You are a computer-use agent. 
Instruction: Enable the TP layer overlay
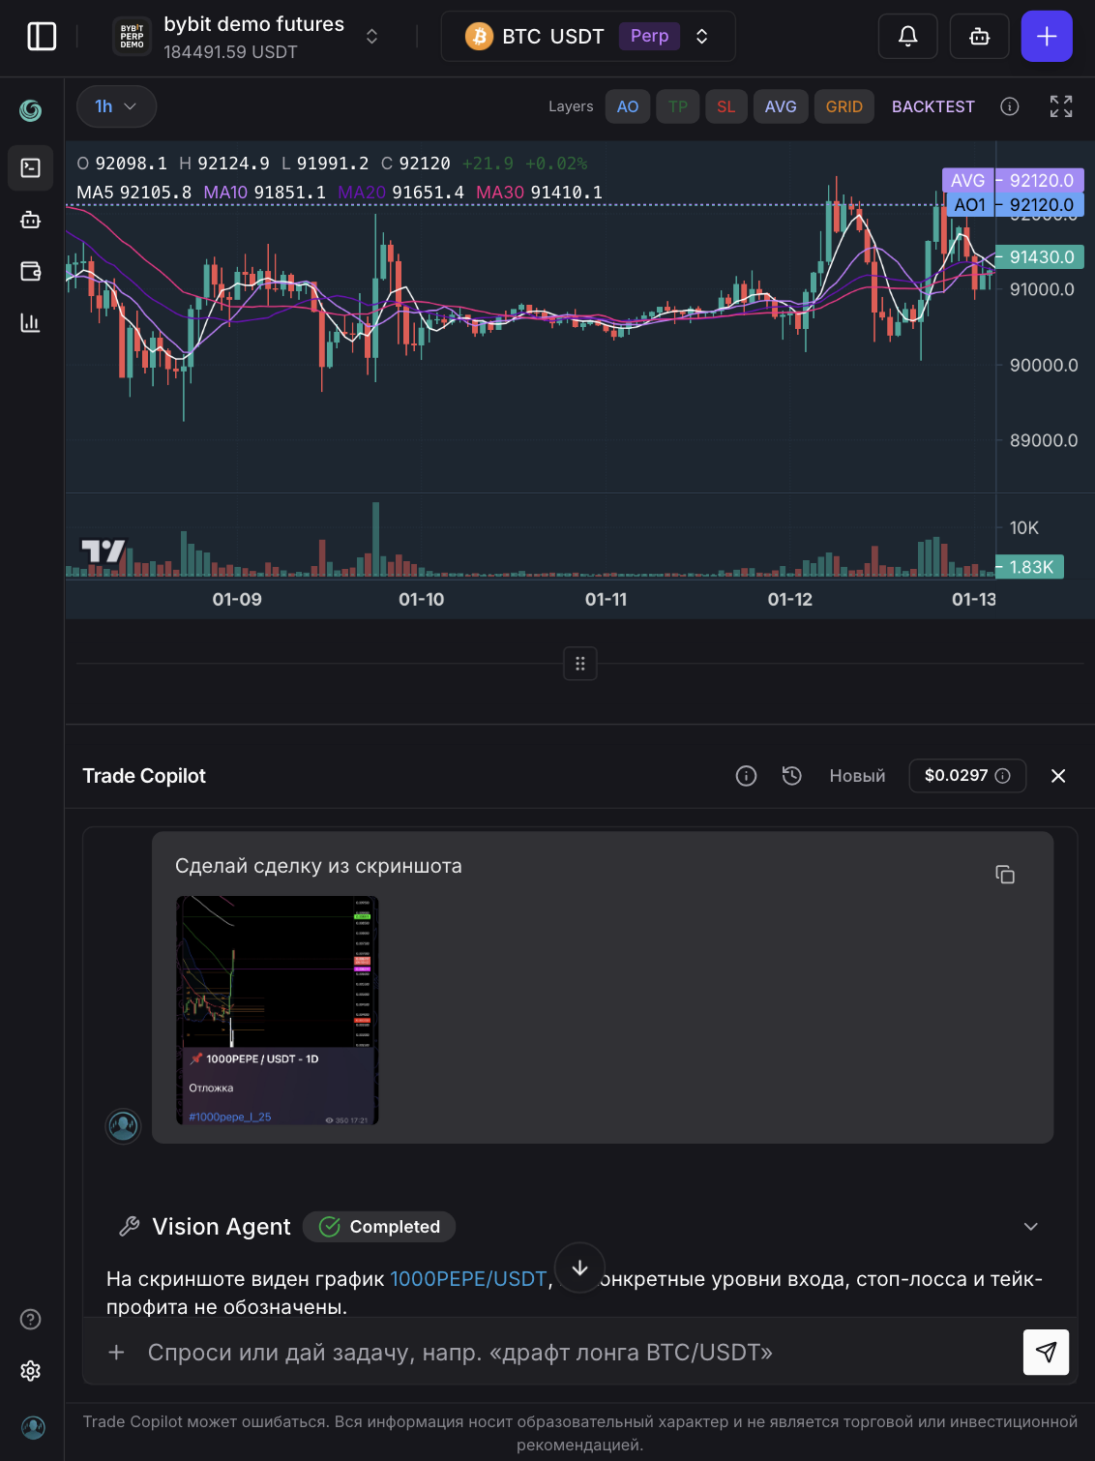[x=677, y=106]
